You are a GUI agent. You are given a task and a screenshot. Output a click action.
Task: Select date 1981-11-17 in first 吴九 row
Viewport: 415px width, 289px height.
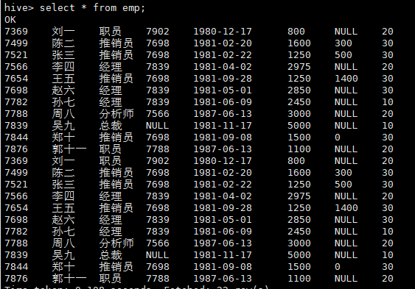(x=223, y=125)
